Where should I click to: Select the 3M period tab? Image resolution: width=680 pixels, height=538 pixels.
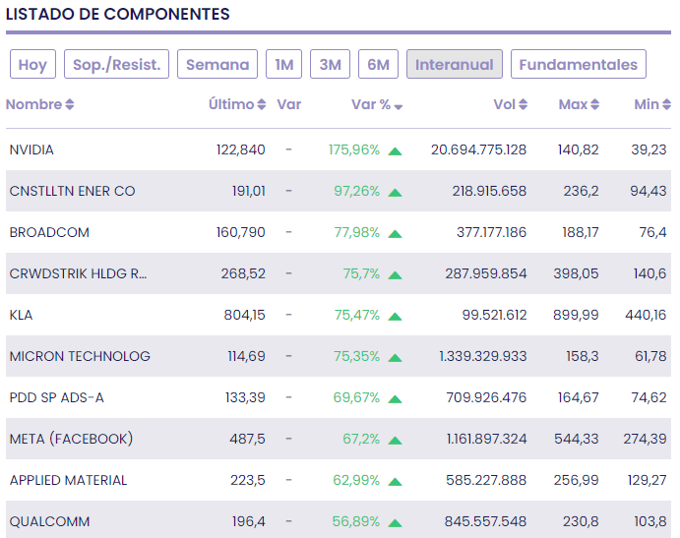click(330, 65)
